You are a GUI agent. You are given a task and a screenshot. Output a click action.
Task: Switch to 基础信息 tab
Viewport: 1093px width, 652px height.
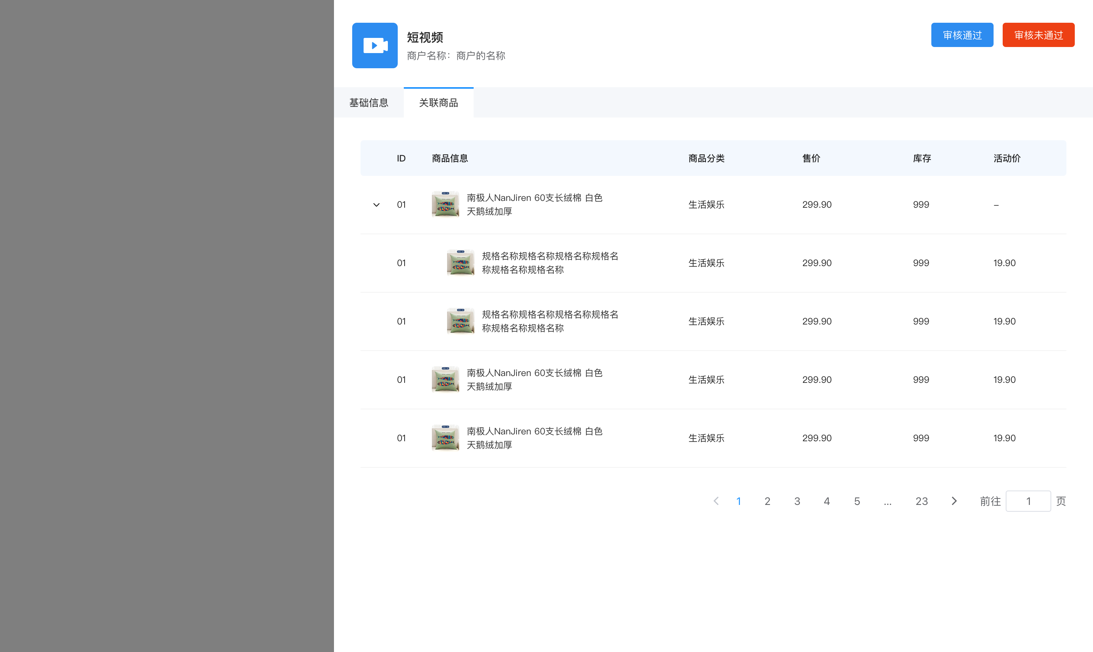click(x=369, y=103)
